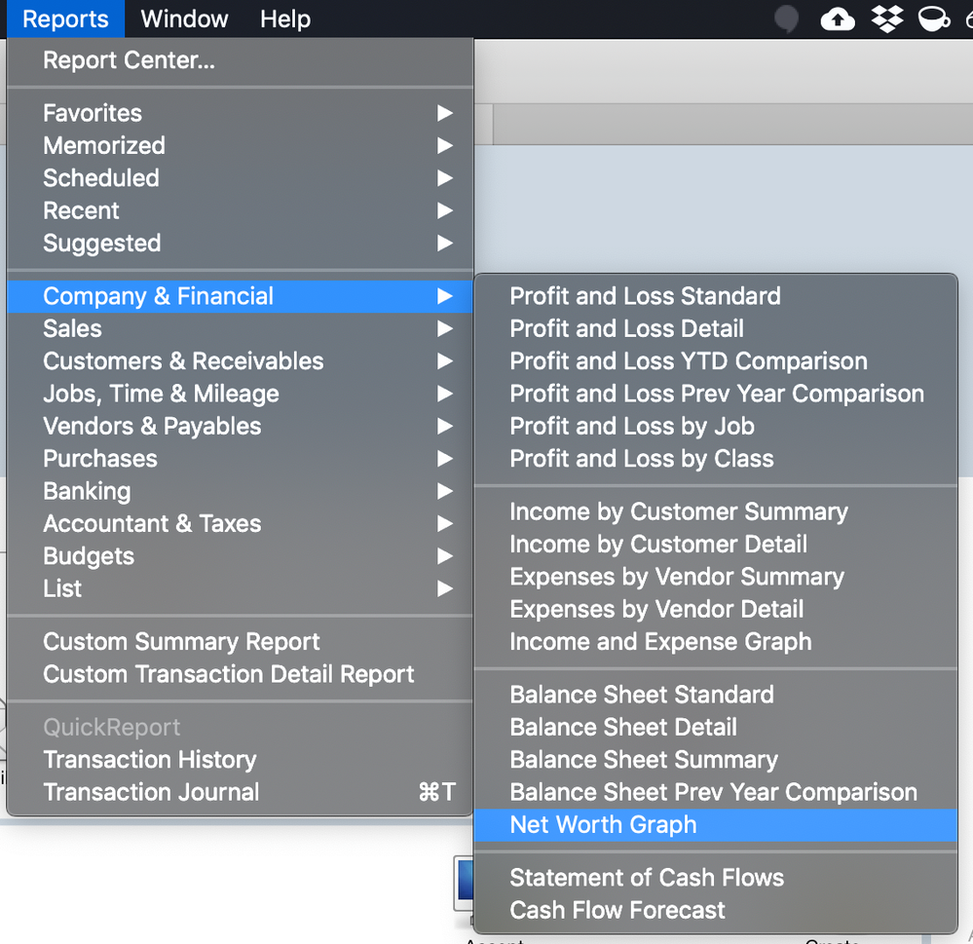
Task: Click the highlighted Net Worth Graph item
Action: coord(716,825)
